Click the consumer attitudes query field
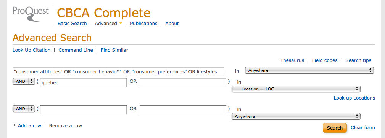The image size is (385, 138). click(x=118, y=72)
